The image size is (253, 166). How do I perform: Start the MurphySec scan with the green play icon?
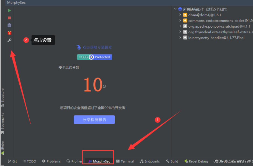9,10
